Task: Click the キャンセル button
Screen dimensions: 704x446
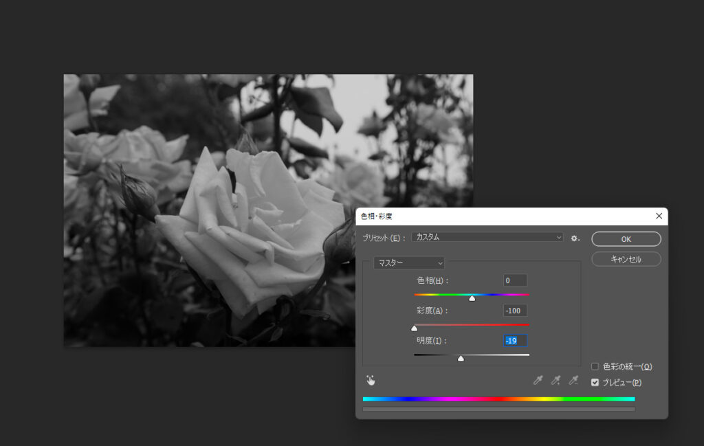Action: [x=626, y=259]
